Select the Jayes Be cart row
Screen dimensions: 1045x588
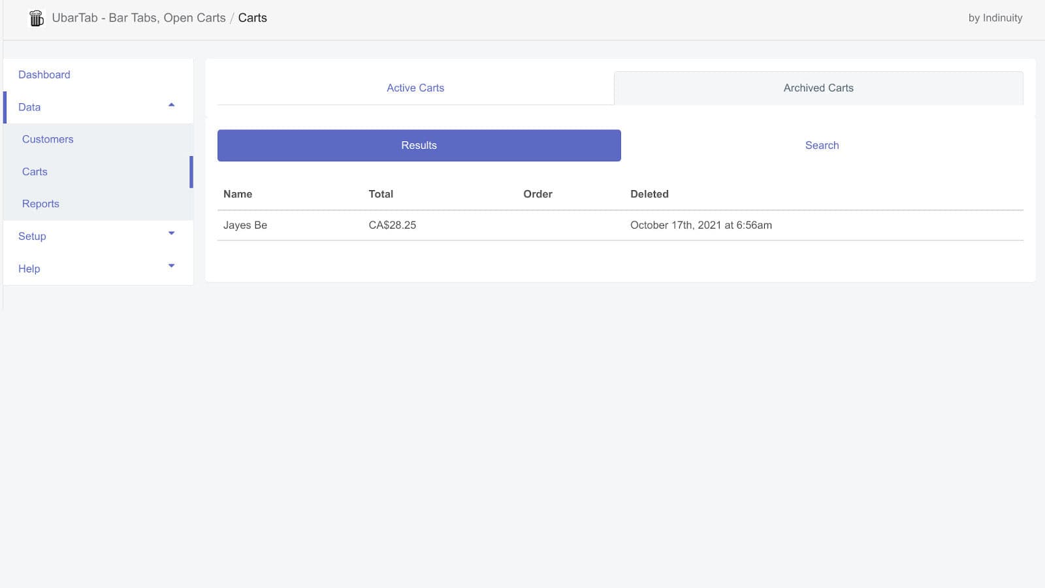(245, 225)
